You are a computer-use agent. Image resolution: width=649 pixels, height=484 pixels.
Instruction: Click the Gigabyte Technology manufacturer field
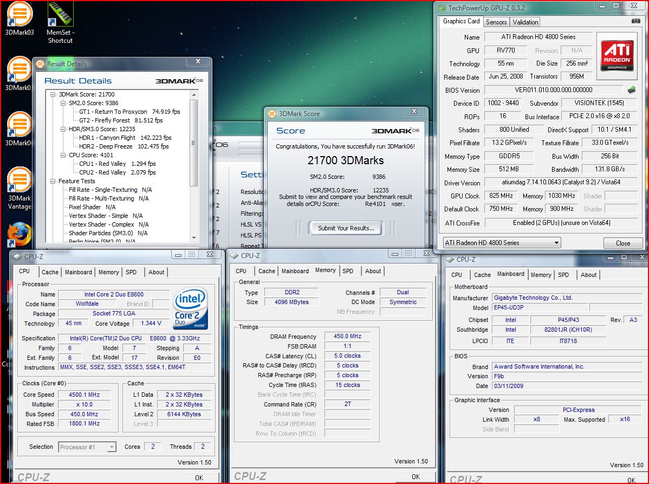click(x=567, y=298)
